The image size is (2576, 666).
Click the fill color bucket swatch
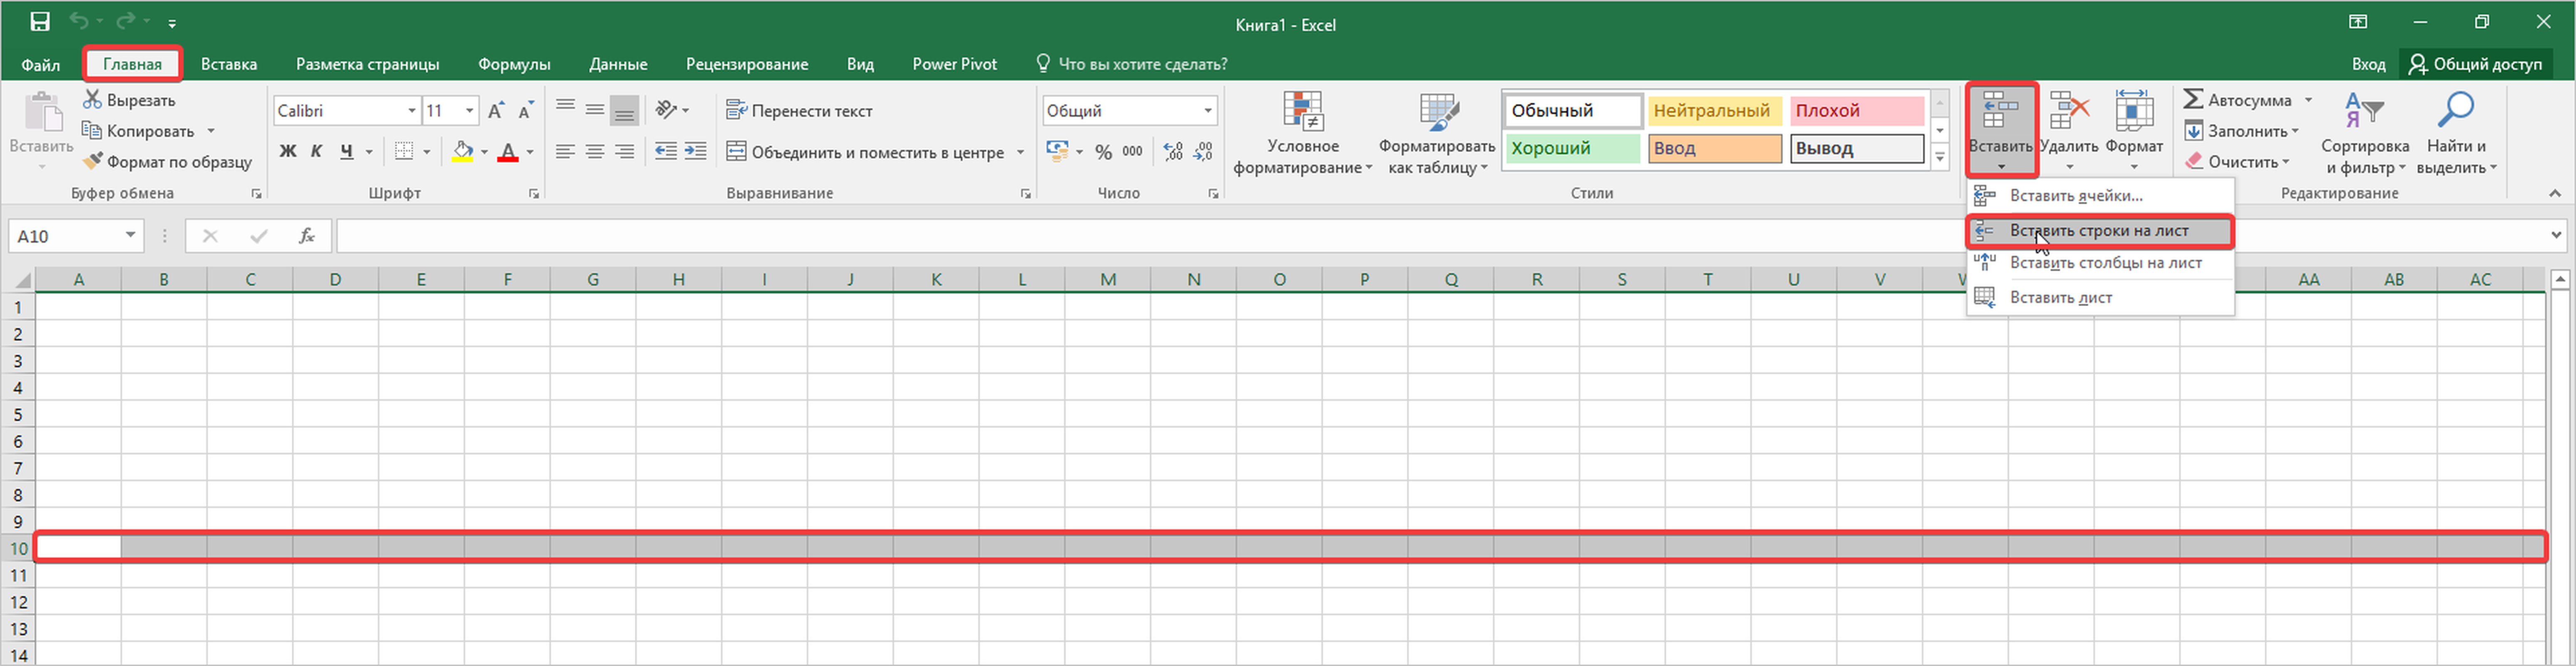click(462, 152)
